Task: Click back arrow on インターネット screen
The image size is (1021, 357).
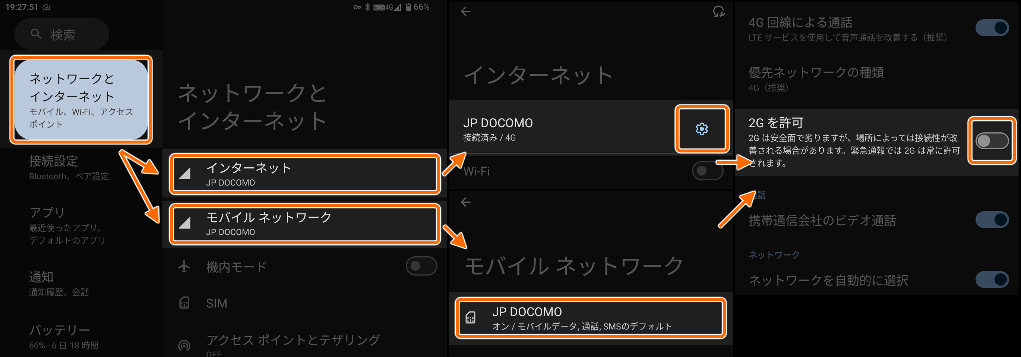Action: point(466,12)
